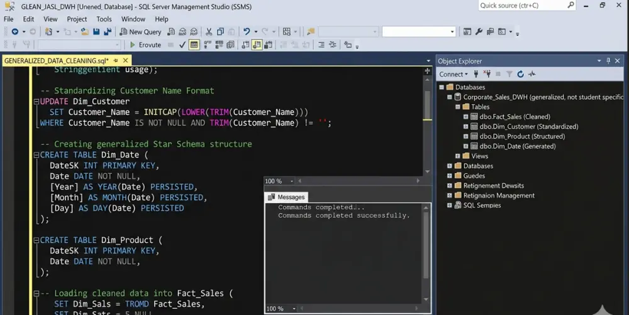Click the navigate back circle icon
Viewport: 629px width, 315px height.
click(x=15, y=31)
